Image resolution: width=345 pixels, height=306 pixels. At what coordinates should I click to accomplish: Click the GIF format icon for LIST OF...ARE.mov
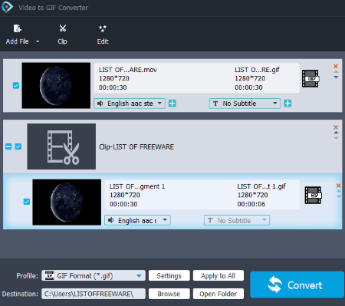pyautogui.click(x=310, y=78)
